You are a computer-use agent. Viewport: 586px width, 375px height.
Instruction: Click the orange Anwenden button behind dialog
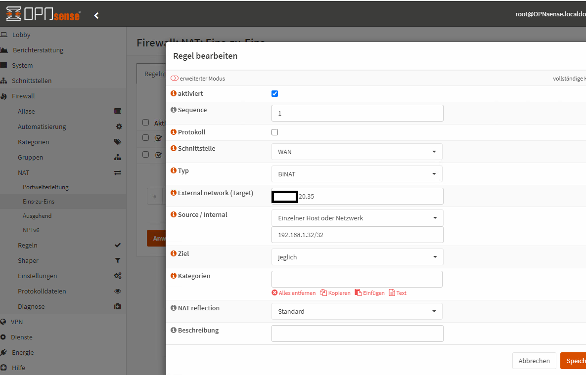(156, 238)
